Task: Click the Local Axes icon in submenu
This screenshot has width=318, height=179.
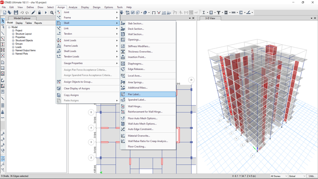Action: [x=123, y=76]
